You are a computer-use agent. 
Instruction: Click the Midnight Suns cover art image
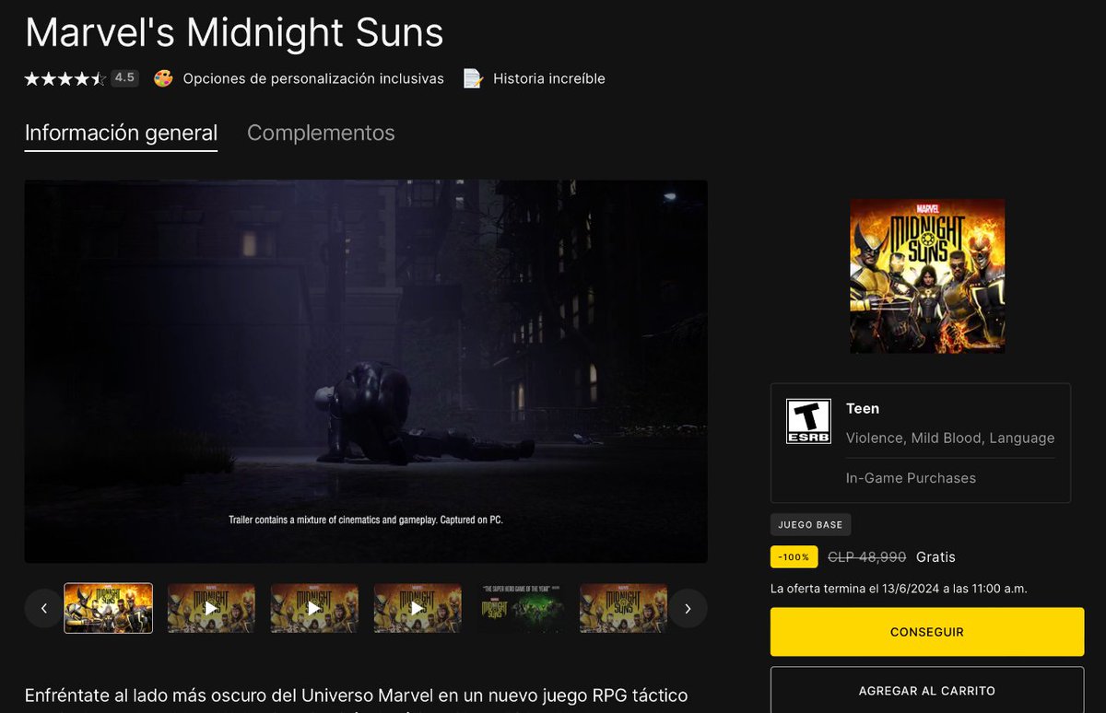click(927, 276)
